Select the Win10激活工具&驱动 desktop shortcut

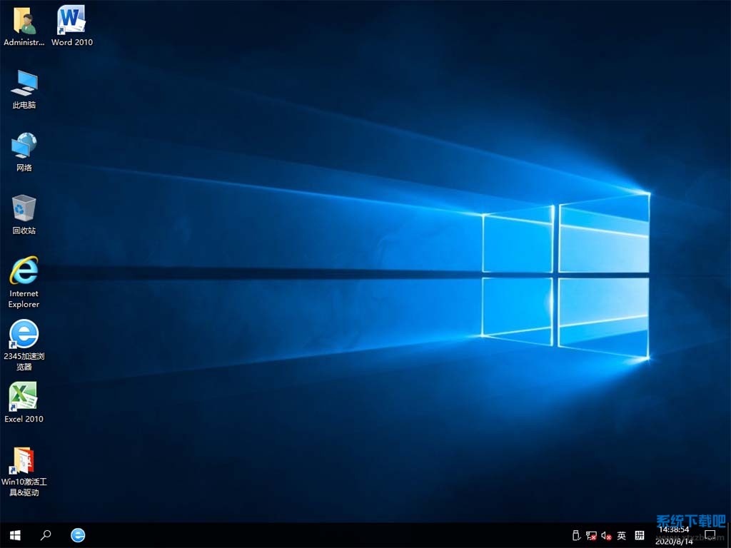(x=24, y=461)
